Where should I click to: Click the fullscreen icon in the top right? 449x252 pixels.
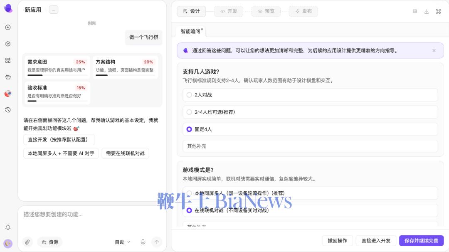tap(438, 12)
